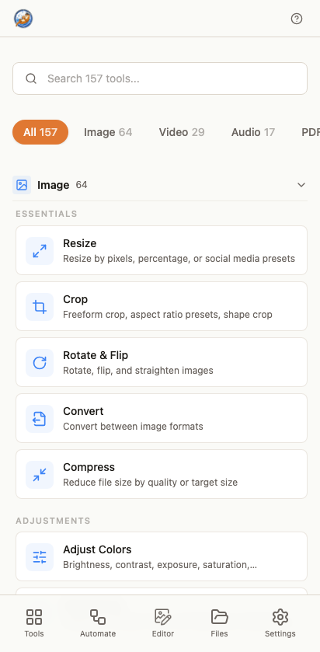Image resolution: width=320 pixels, height=652 pixels.
Task: Focus the Search 157 tools field
Action: pyautogui.click(x=160, y=78)
